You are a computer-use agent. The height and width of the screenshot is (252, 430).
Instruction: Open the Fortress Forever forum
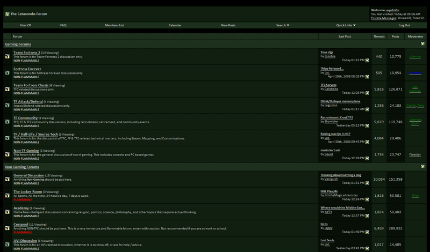[x=27, y=69]
